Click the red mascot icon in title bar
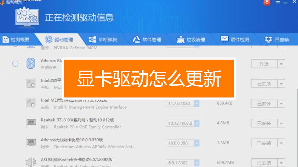 tap(267, 3)
